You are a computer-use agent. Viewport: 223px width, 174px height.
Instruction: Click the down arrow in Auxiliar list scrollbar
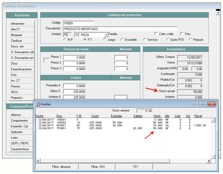(213, 157)
